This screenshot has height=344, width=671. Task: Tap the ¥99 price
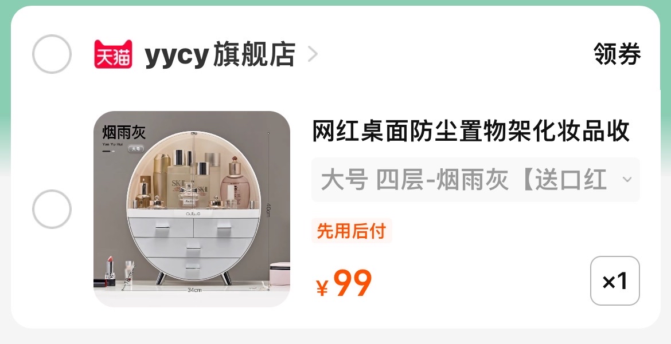click(x=344, y=283)
